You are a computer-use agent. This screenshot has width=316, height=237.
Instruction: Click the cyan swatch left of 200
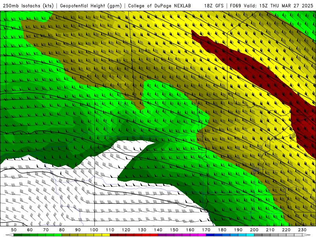(x=250, y=235)
